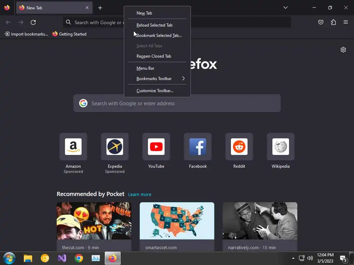Screen dimensions: 354x265
Task: Open the Firefox application menu
Action: 346,22
